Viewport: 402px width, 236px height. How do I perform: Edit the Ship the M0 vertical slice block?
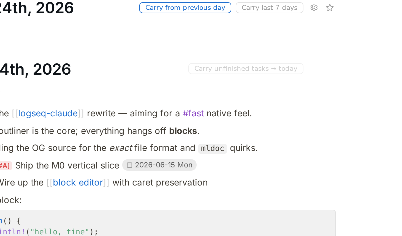click(x=67, y=165)
